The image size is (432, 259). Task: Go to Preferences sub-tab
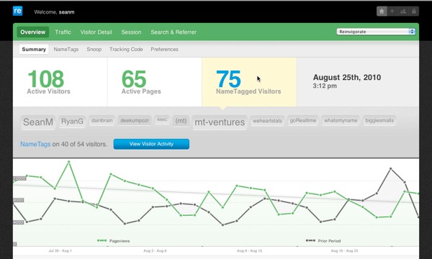pos(164,49)
